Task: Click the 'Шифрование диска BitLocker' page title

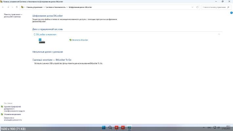Action: (48, 16)
